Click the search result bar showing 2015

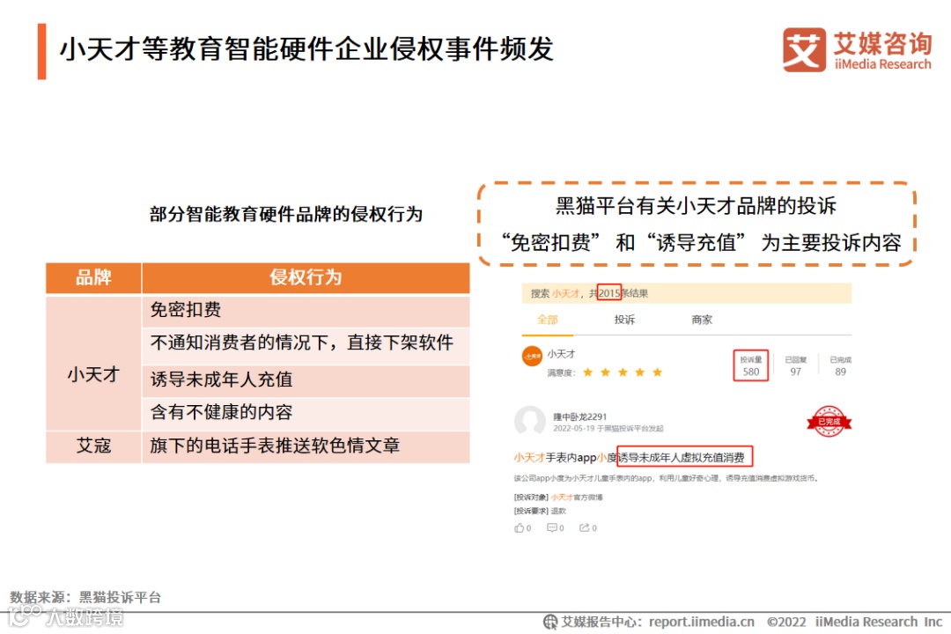(687, 293)
